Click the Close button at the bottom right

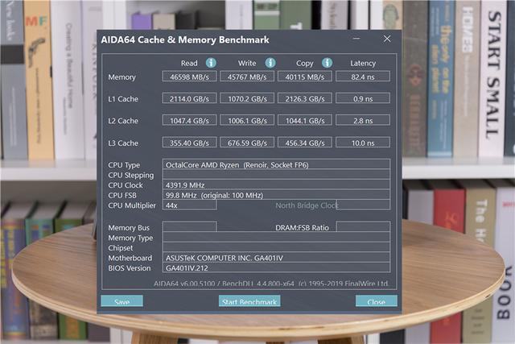[x=376, y=301]
